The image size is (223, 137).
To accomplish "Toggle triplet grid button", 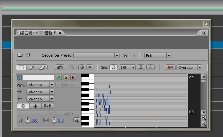I will click(141, 67).
